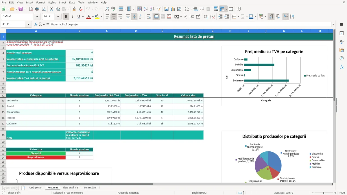
Task: Expand Font Color dropdown arrow
Action: 93,17
